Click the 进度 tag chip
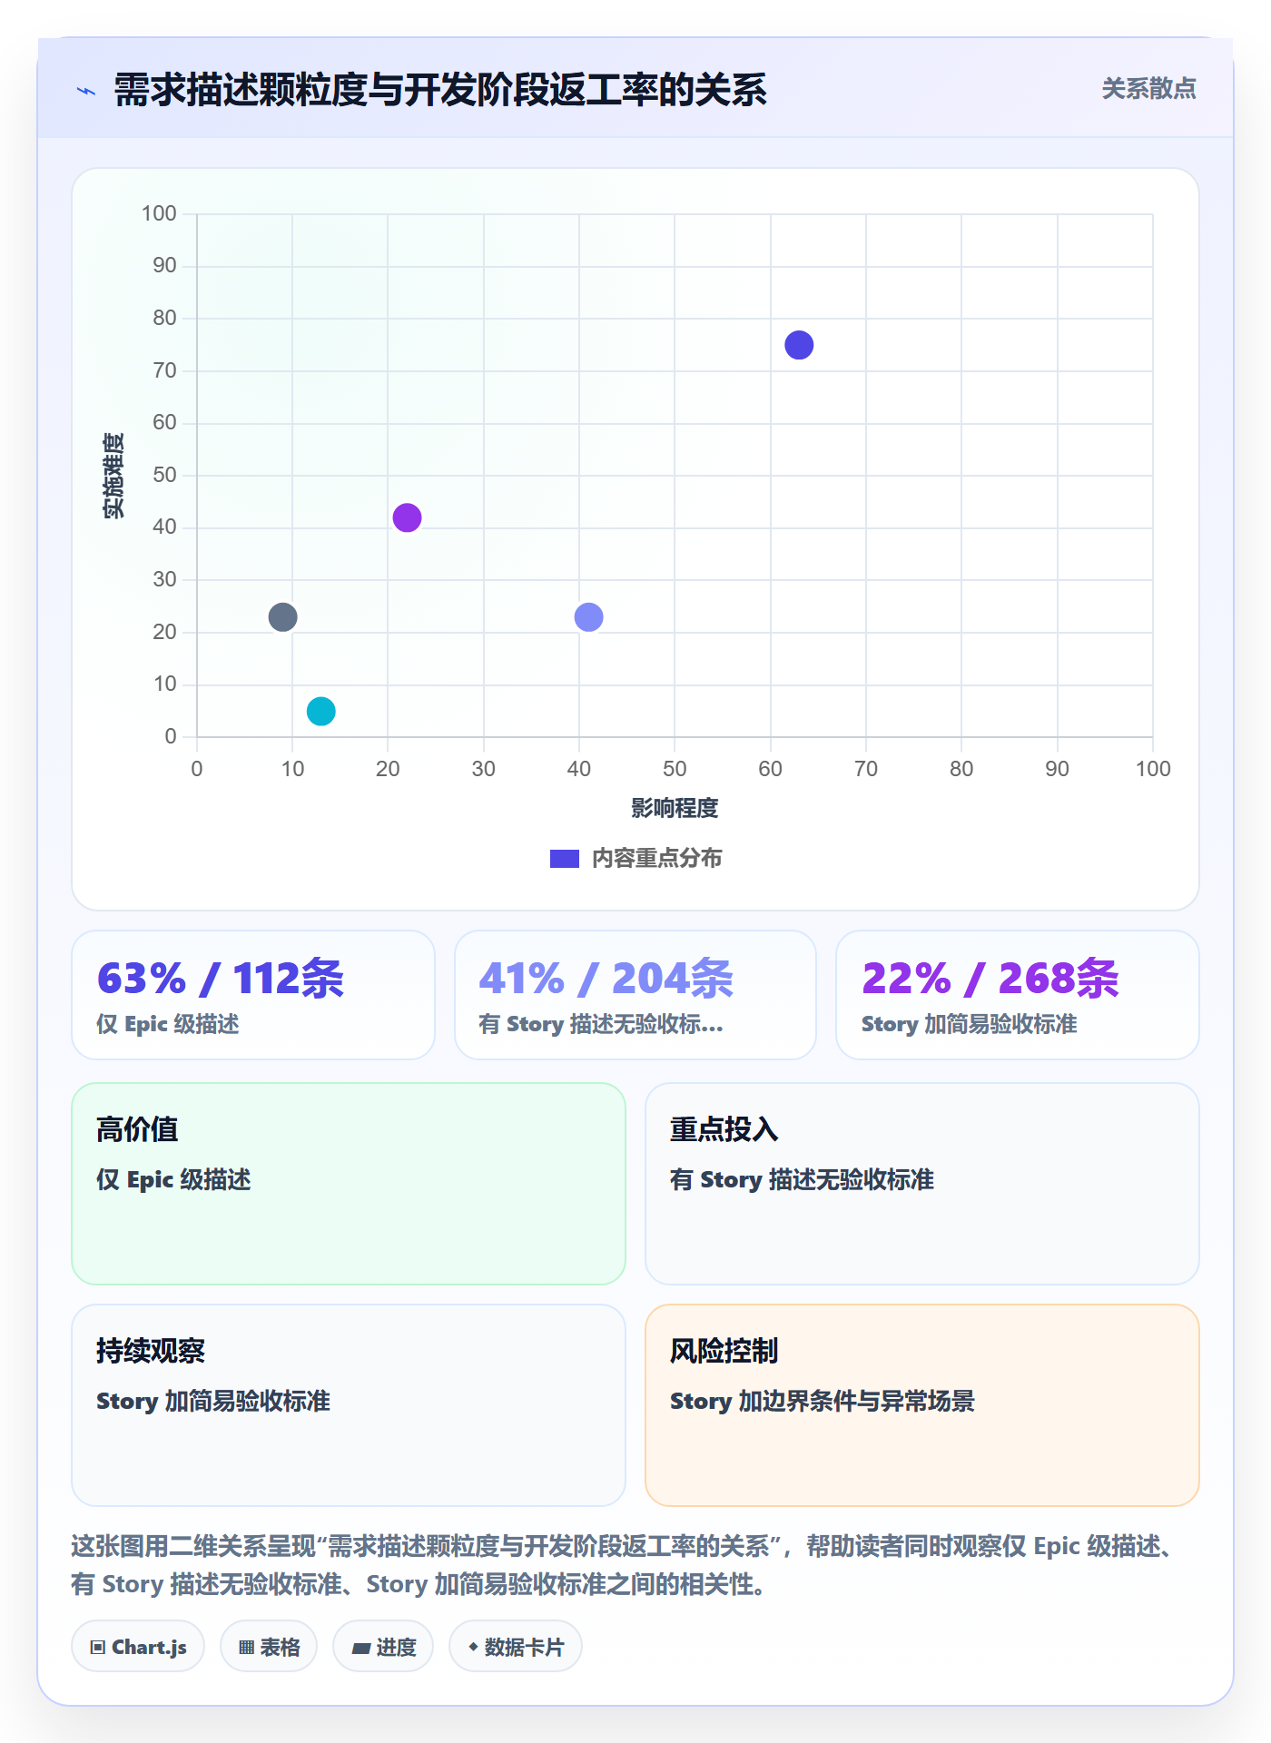Screen dimensions: 1271x1743 point(383,1647)
